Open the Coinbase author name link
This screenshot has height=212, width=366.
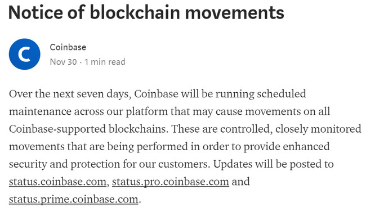pos(68,47)
